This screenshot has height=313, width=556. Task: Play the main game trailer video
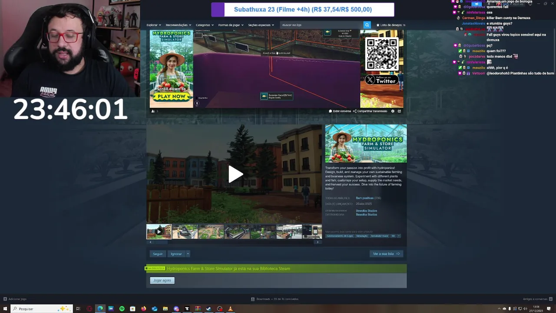coord(235,174)
